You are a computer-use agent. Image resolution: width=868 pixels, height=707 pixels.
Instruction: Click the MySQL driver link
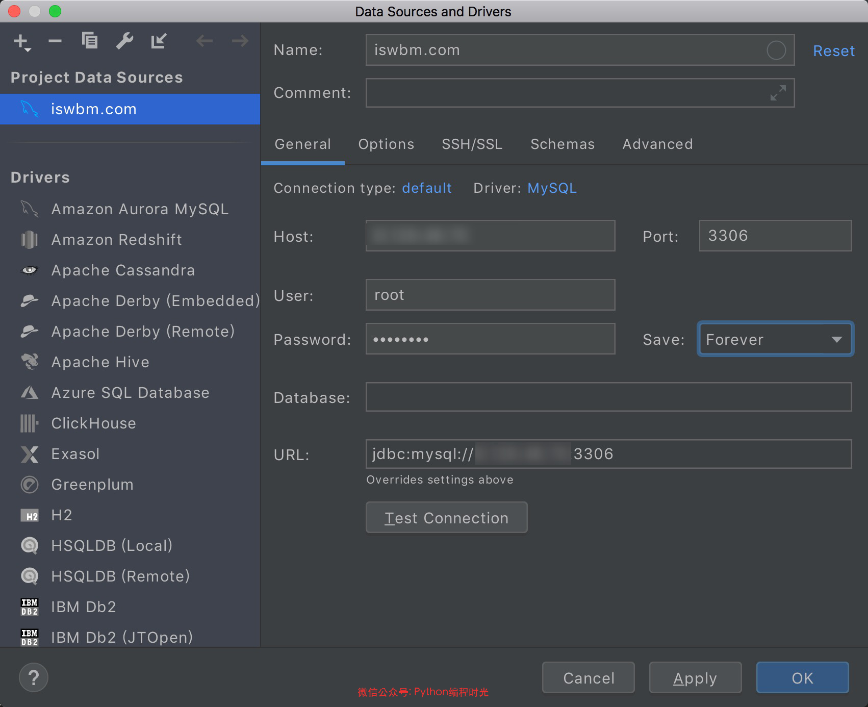tap(552, 188)
